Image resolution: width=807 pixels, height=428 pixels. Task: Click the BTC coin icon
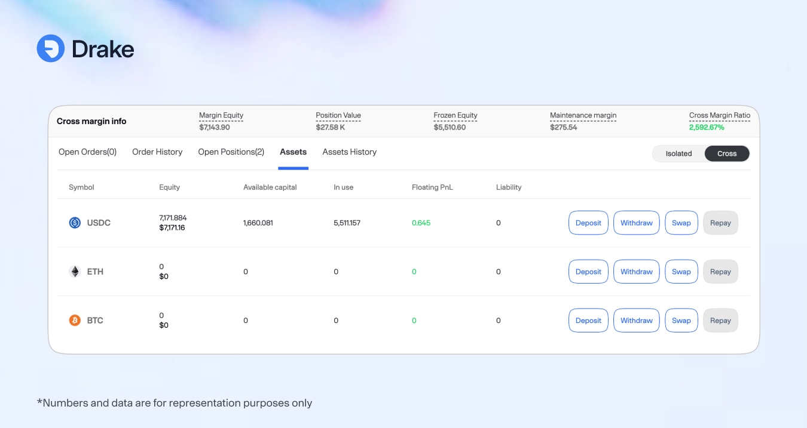click(x=75, y=321)
